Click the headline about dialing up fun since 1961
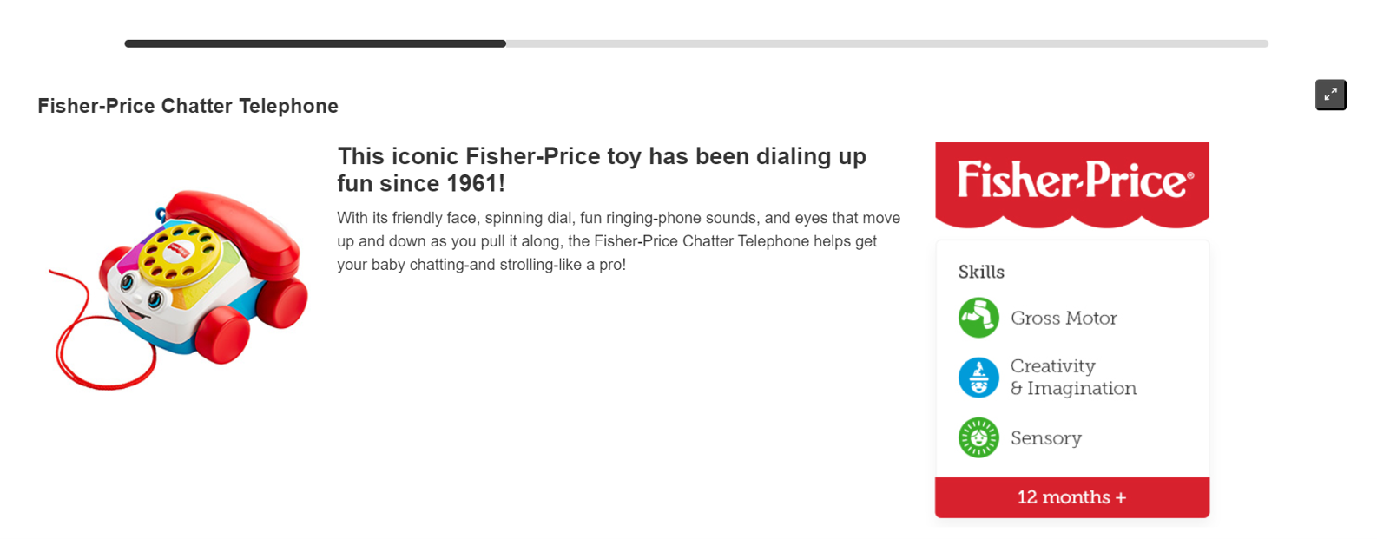The height and width of the screenshot is (539, 1377). [602, 169]
